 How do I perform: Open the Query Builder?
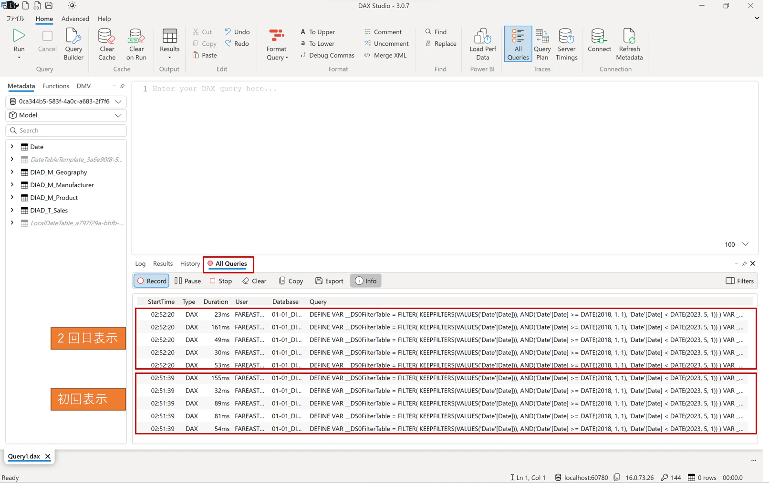pos(73,44)
